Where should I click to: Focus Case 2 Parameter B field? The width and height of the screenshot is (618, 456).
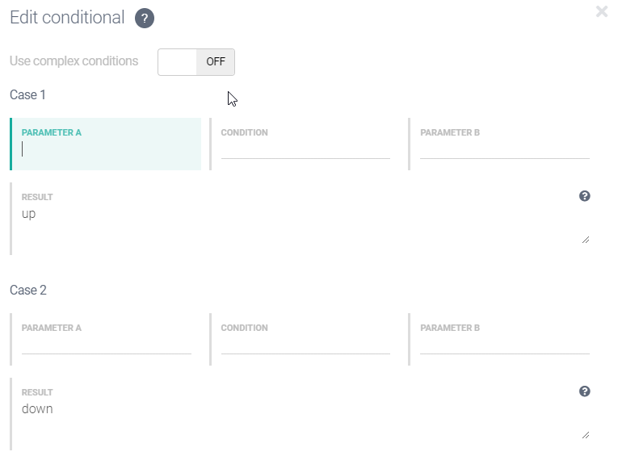[504, 345]
